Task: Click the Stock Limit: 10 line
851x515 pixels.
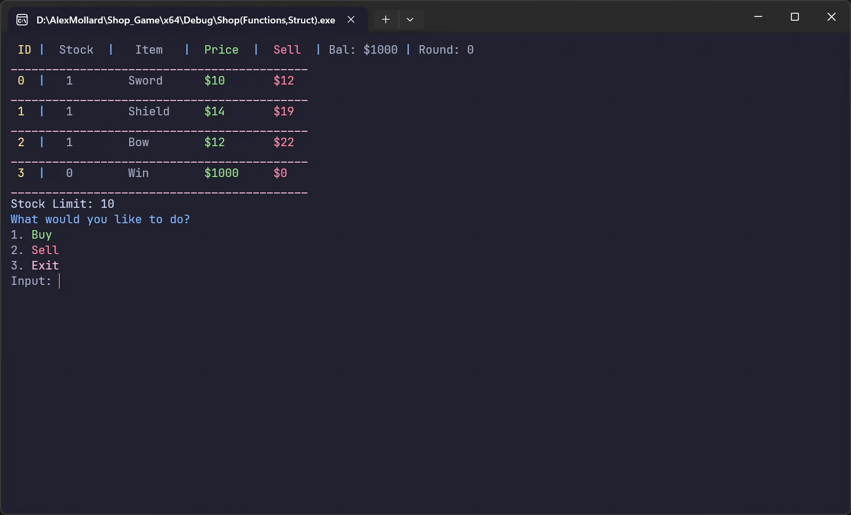Action: click(x=62, y=204)
